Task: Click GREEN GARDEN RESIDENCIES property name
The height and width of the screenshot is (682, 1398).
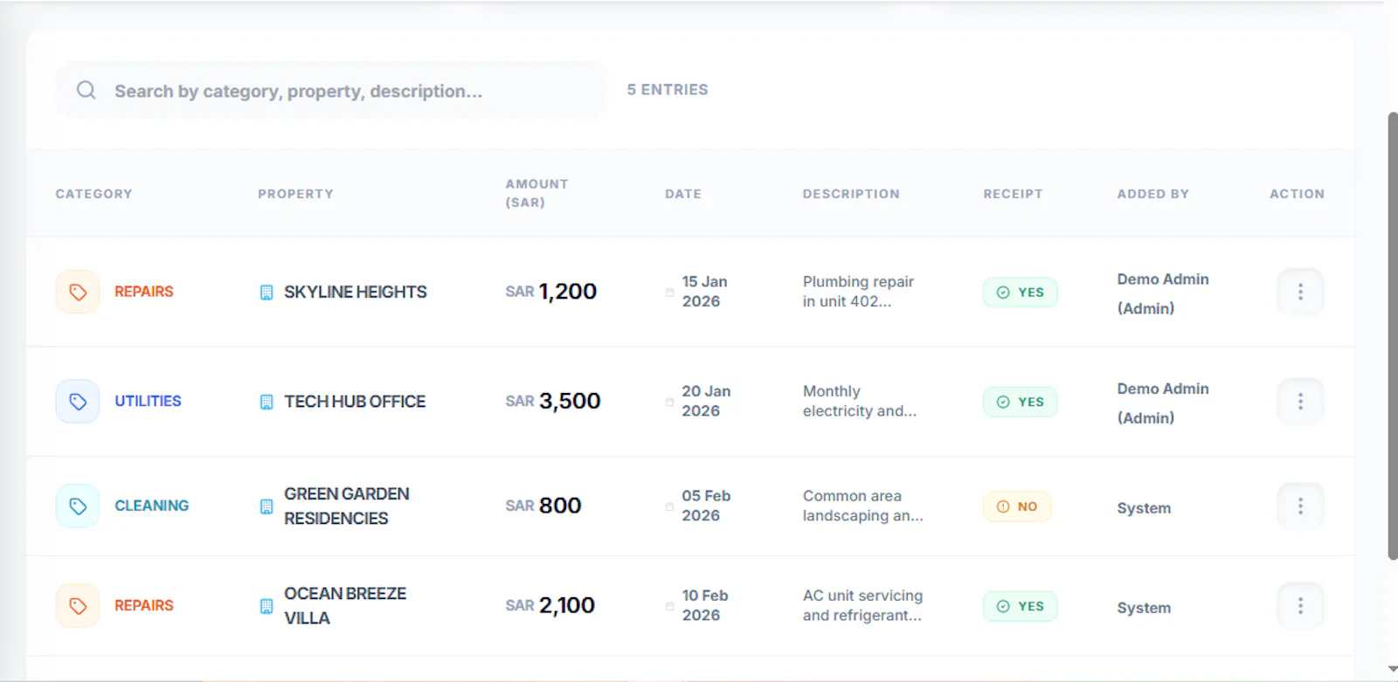Action: click(x=347, y=506)
